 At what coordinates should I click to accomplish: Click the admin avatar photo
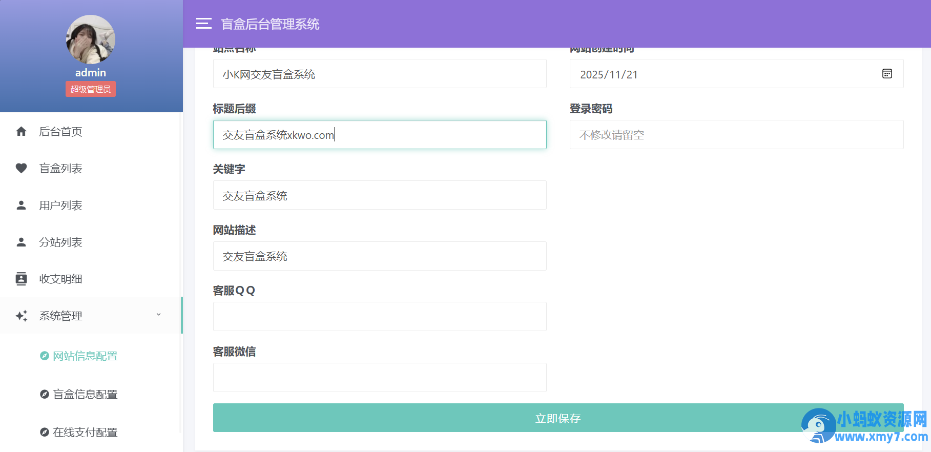(x=91, y=39)
